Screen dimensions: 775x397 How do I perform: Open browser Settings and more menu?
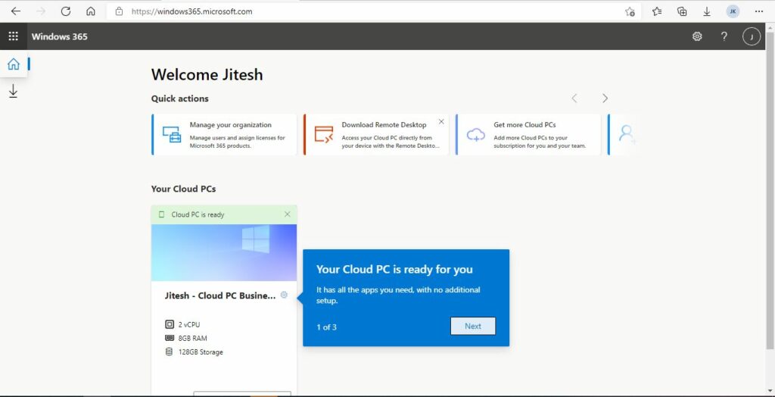coord(759,11)
